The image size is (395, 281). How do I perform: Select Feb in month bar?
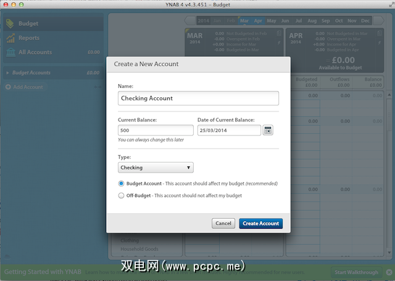pos(231,20)
